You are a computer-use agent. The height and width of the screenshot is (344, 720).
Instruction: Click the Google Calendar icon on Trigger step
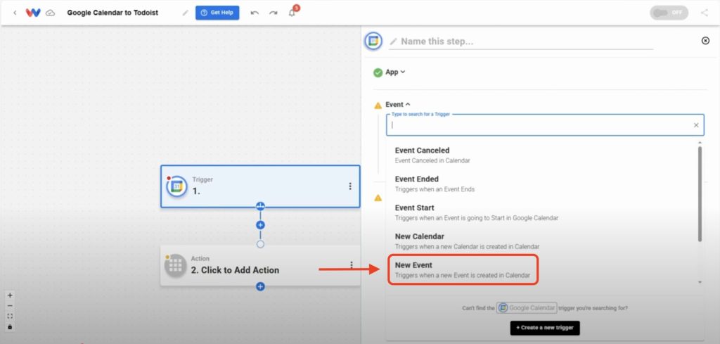click(176, 186)
